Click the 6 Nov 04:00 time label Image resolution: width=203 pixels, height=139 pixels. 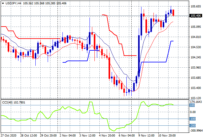tap(127, 136)
